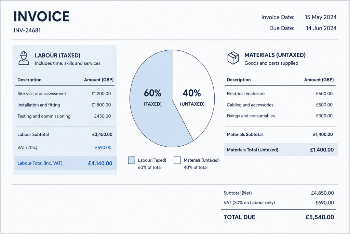
Task: Select the Subtotal (Net) £4,850.00 value
Action: pos(322,193)
